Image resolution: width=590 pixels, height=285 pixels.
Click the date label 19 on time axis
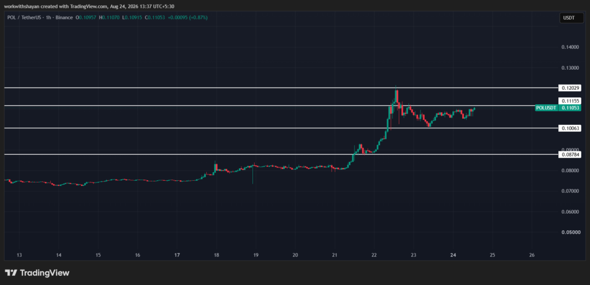point(256,255)
